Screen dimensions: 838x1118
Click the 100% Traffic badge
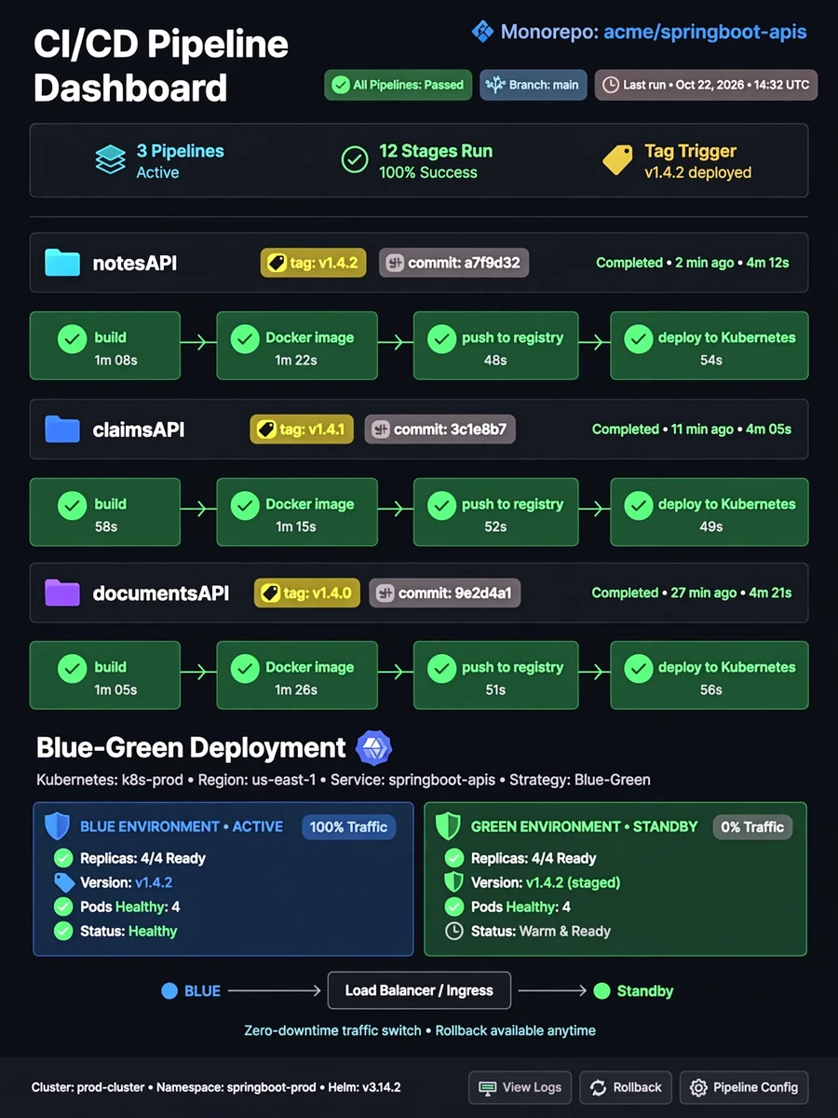tap(348, 826)
